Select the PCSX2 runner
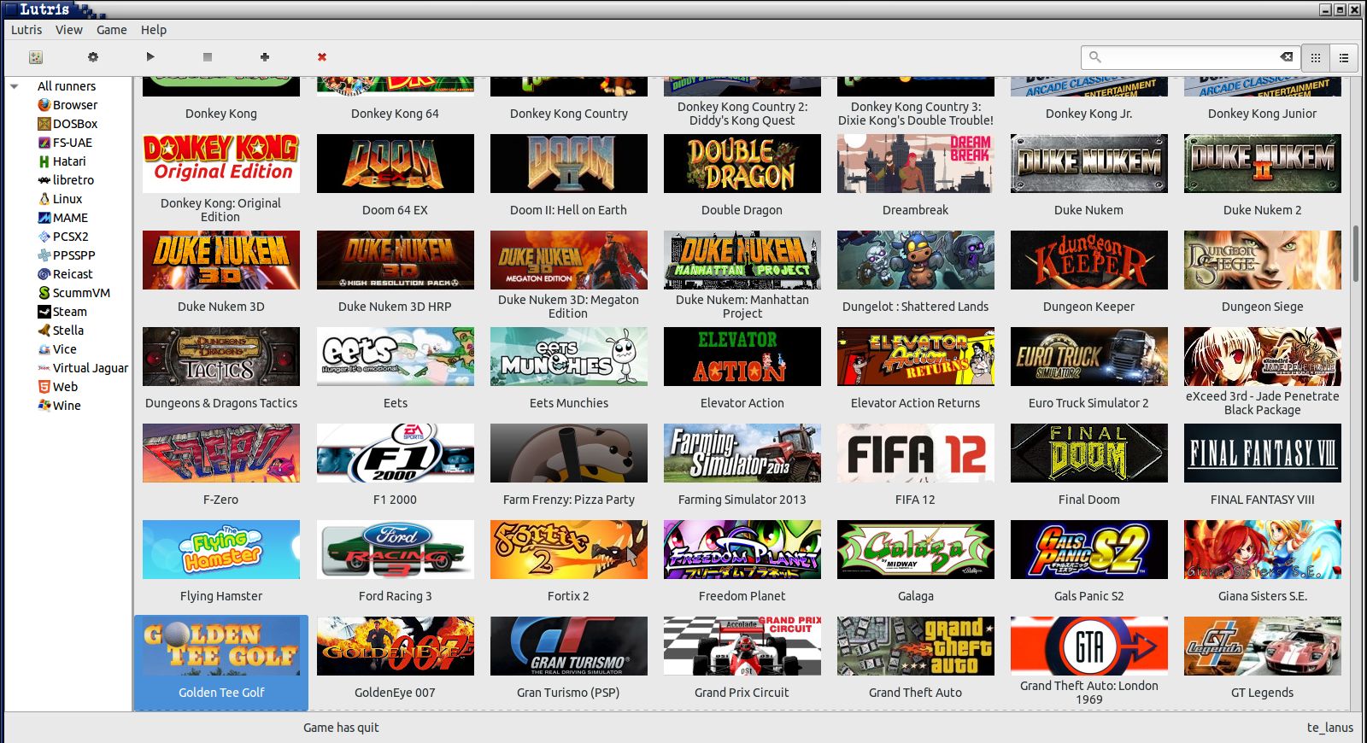The width and height of the screenshot is (1367, 743). (63, 237)
